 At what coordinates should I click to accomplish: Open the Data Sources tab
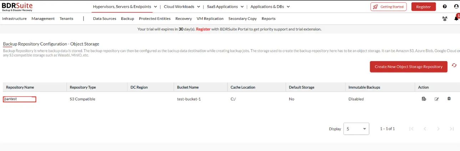click(x=105, y=19)
